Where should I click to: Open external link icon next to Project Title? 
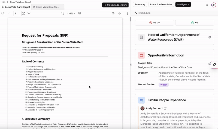tap(210, 64)
